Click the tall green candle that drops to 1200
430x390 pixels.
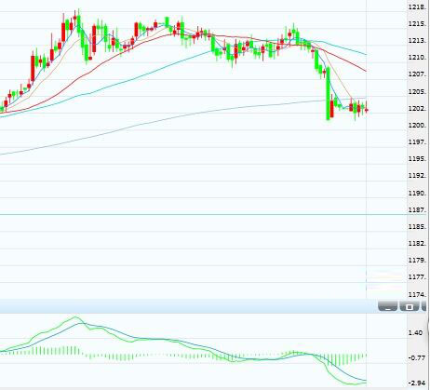pos(328,93)
